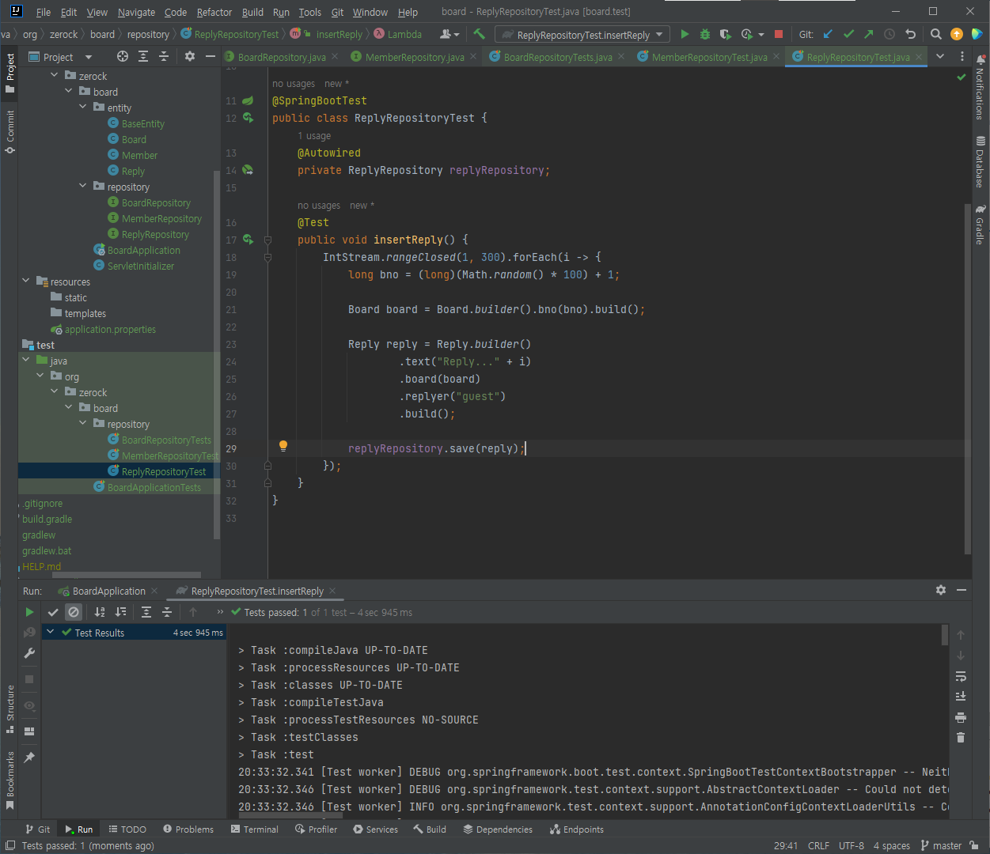Collapse all test results in Run panel

click(x=167, y=612)
